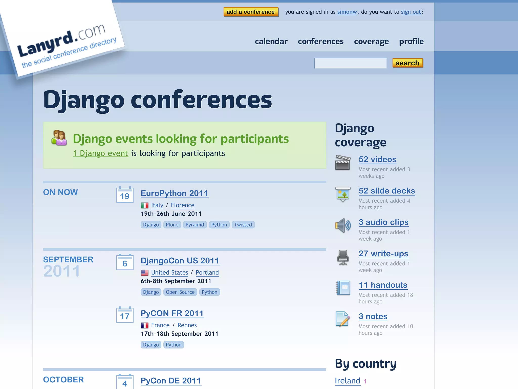This screenshot has width=518, height=389.
Task: Click the calendar icon showing 19
Action: pyautogui.click(x=125, y=194)
